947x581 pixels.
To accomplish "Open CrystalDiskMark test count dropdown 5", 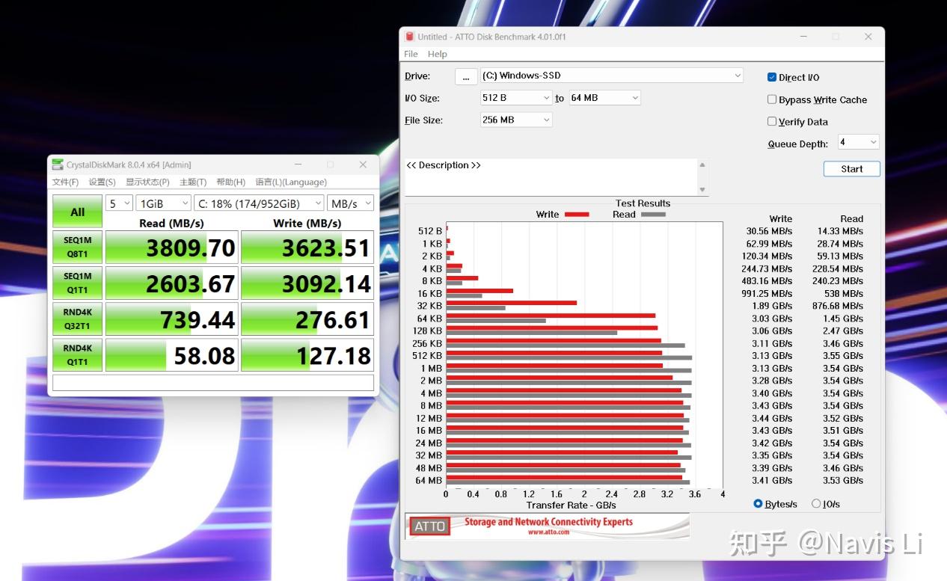I will pos(119,203).
